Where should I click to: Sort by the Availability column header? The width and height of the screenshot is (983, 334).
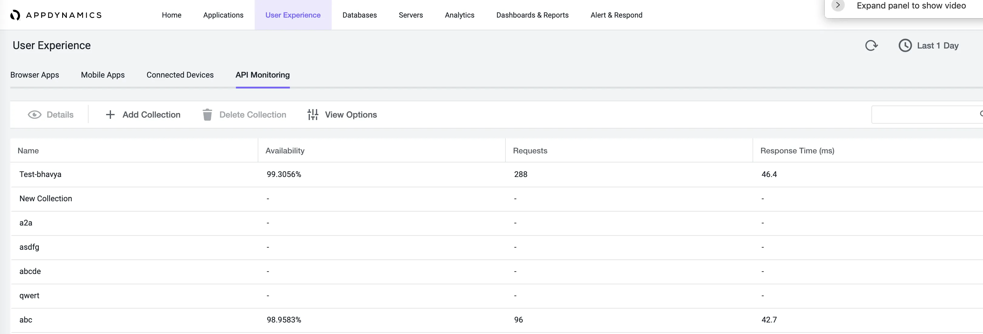coord(285,151)
